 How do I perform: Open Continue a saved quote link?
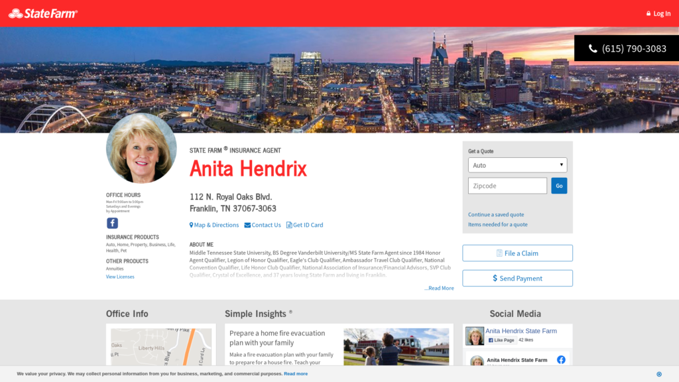tap(496, 215)
